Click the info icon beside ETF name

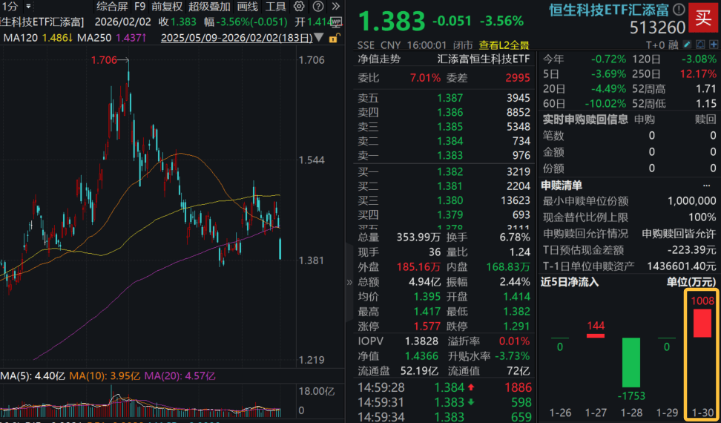coord(679,10)
